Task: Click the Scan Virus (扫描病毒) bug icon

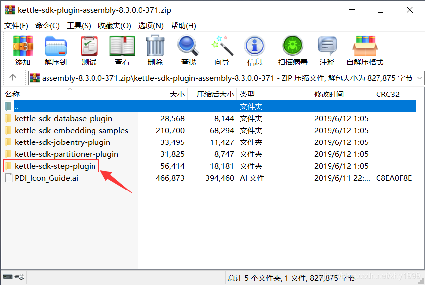Action: (292, 46)
